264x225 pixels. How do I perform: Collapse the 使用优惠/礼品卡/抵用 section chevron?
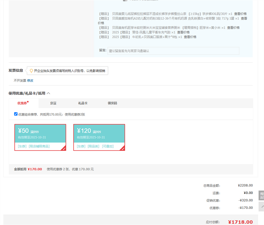click(x=49, y=94)
